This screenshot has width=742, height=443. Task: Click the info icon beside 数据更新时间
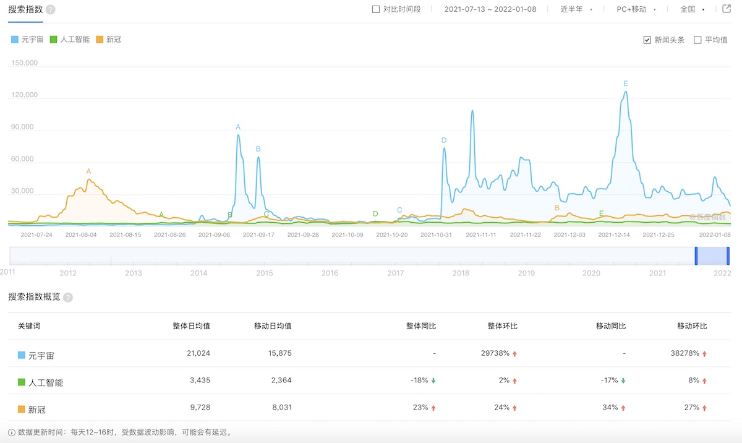tap(12, 432)
